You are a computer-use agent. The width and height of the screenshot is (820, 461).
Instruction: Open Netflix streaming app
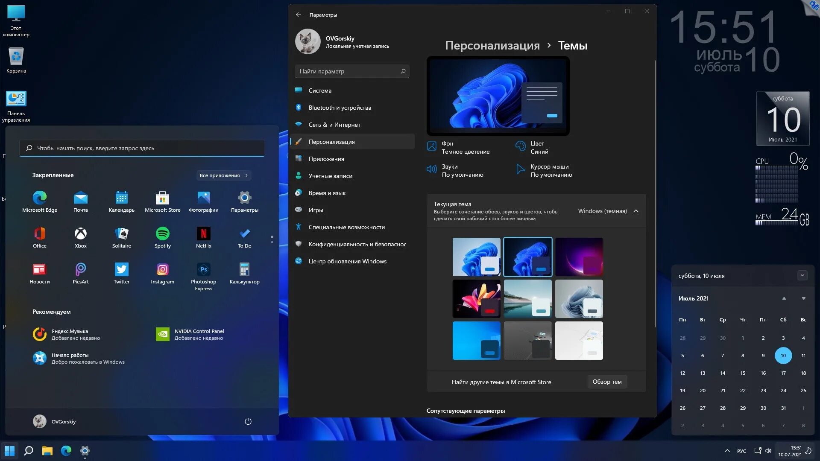203,236
